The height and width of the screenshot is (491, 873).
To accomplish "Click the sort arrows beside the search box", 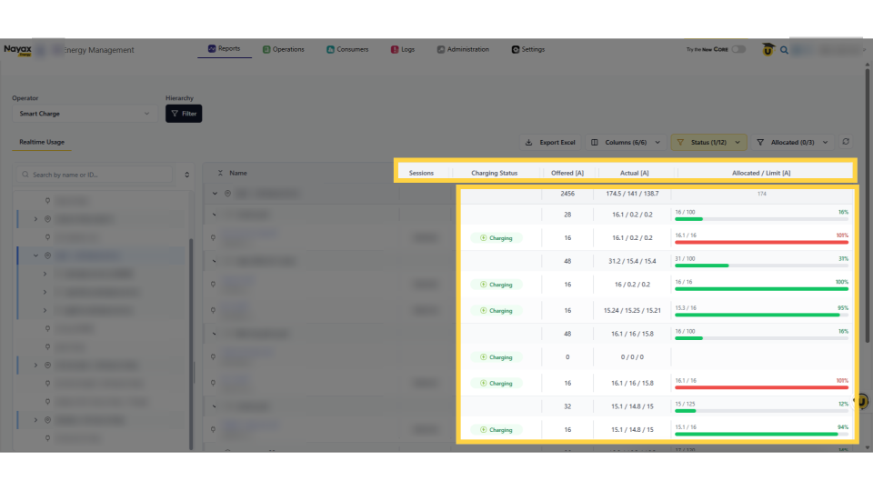I will point(187,175).
